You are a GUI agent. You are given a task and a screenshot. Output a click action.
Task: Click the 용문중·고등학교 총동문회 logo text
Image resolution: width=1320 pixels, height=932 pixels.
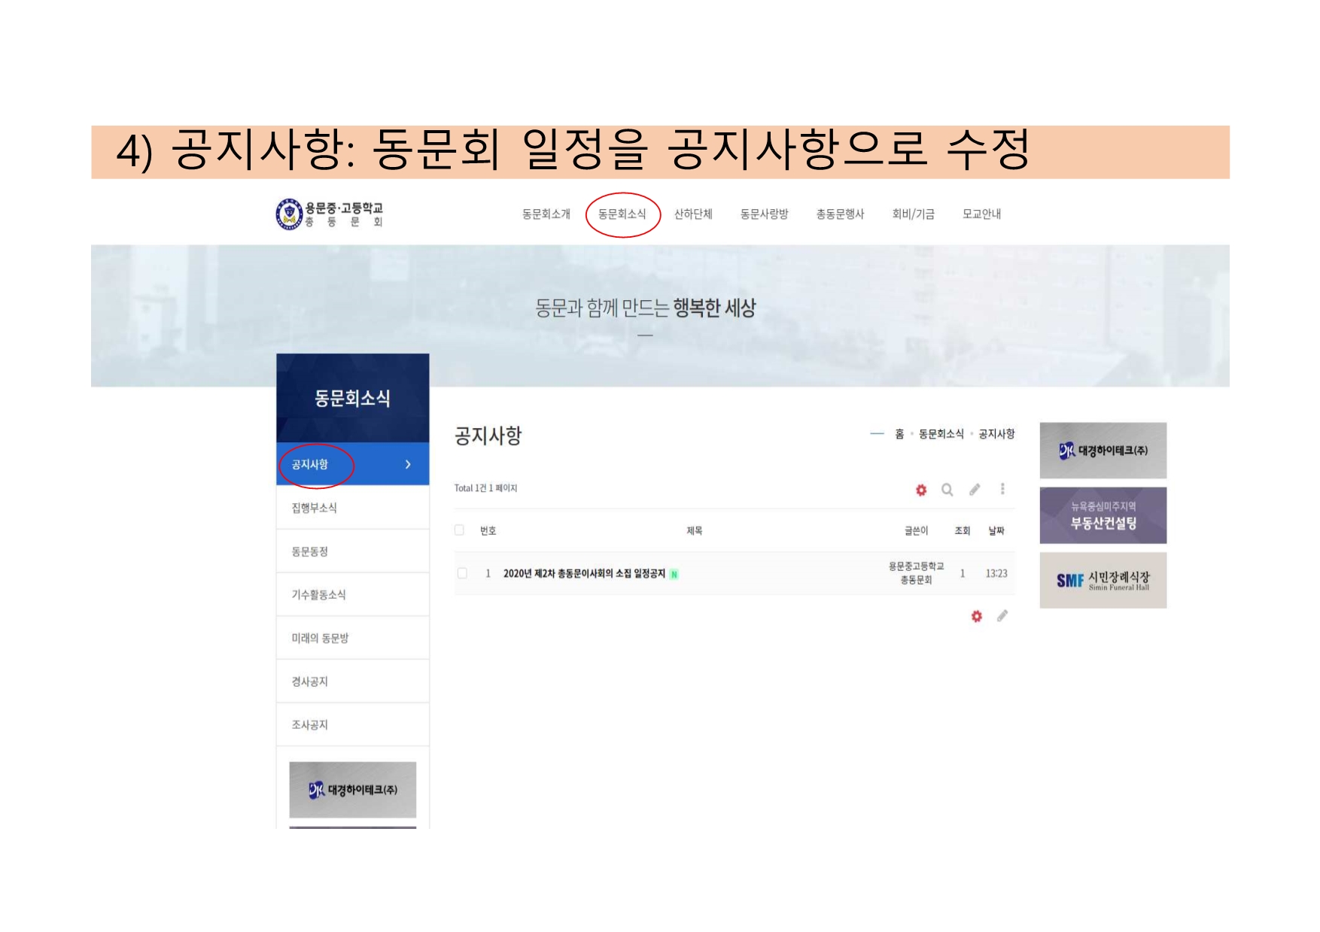(x=344, y=214)
